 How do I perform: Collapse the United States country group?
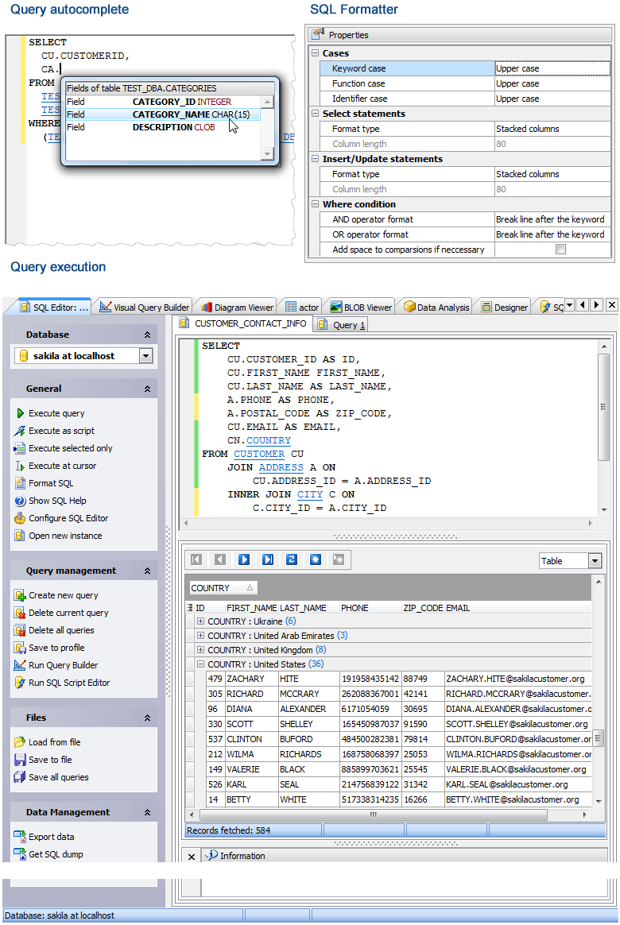(x=200, y=664)
